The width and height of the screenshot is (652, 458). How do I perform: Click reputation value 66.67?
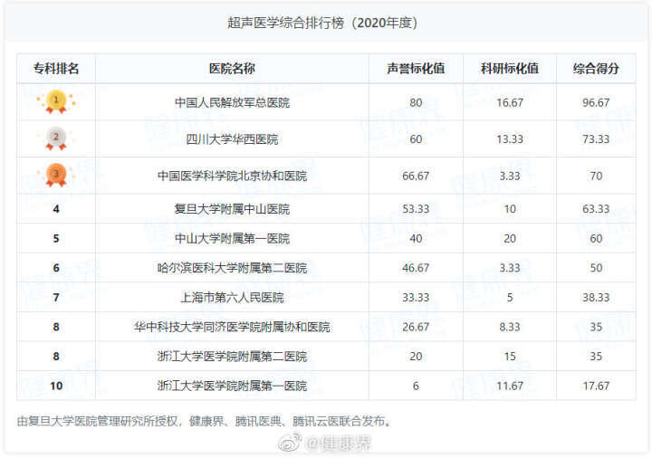tap(416, 176)
